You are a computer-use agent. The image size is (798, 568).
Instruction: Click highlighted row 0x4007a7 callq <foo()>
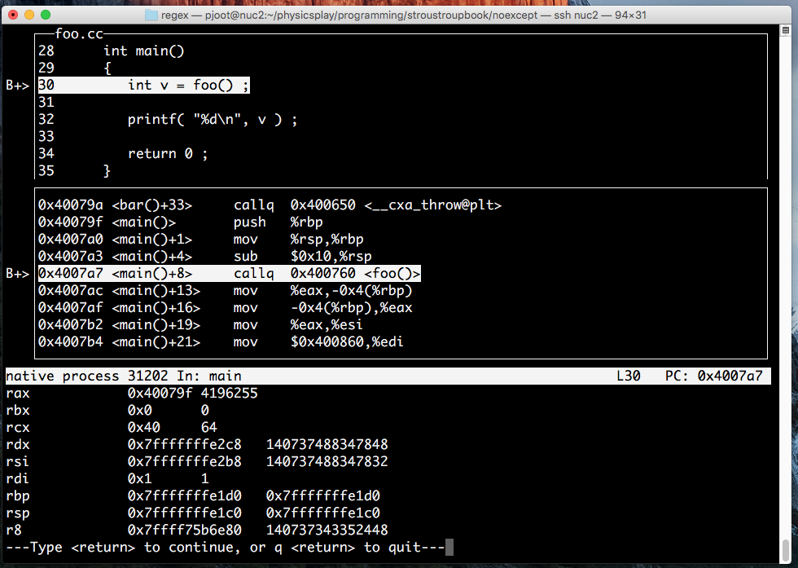tap(230, 274)
